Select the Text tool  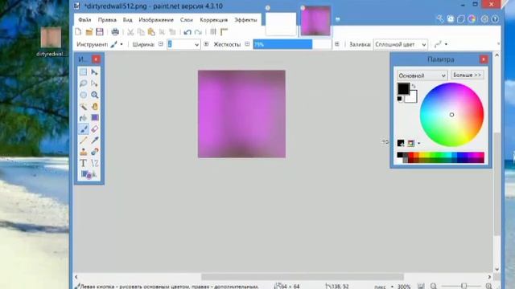[83, 163]
